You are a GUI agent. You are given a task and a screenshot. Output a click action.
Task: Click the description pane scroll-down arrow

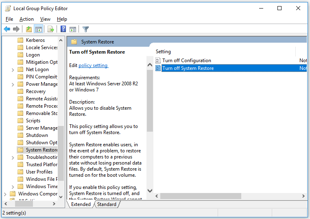click(150, 191)
